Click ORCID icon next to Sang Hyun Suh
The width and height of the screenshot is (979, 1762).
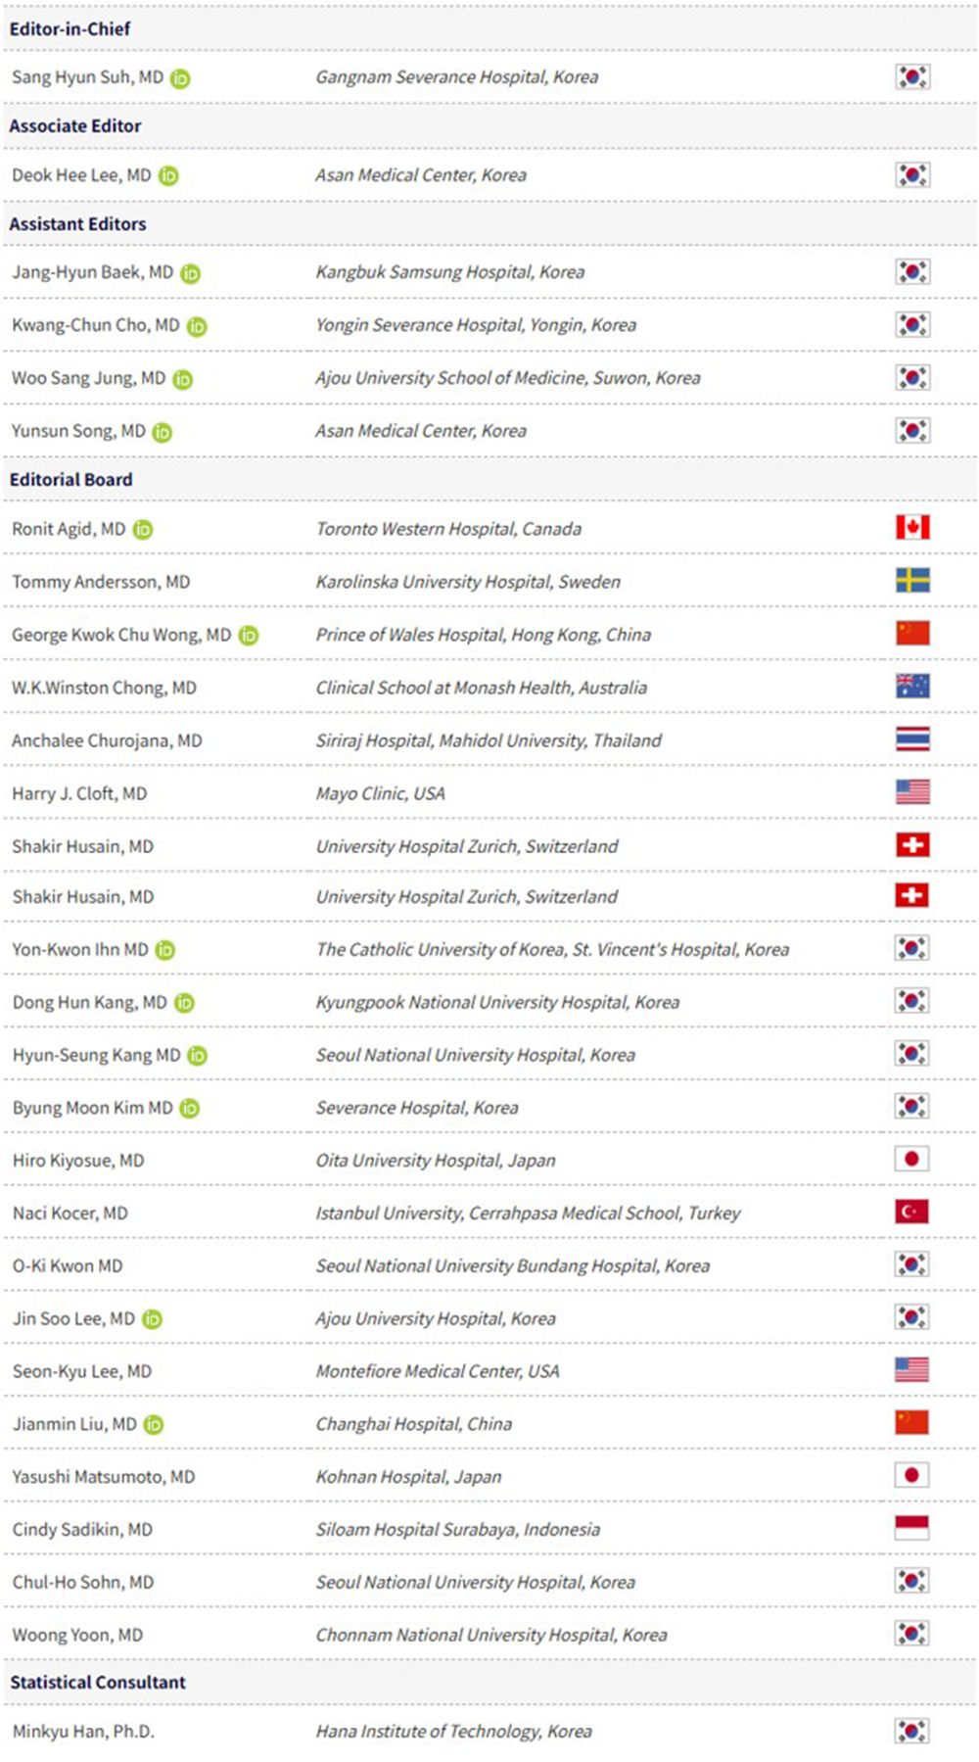180,78
